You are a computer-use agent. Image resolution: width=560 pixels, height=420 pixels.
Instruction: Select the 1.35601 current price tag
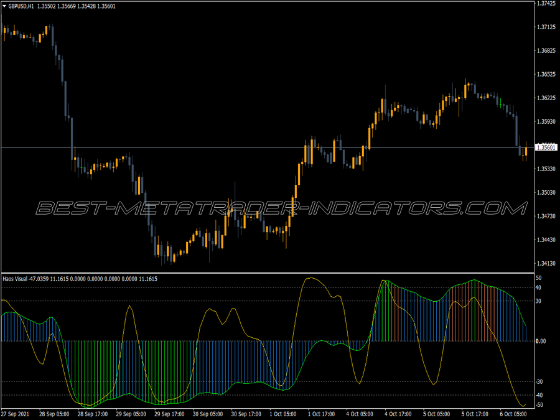(546, 147)
